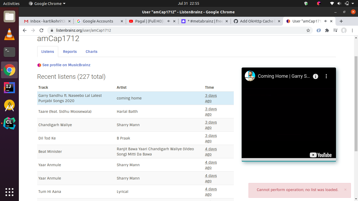Open the Charts tab
Screen dimensions: 358x201
coord(91,52)
